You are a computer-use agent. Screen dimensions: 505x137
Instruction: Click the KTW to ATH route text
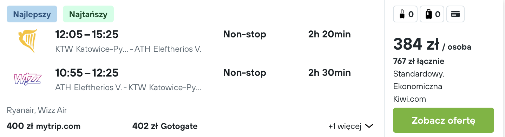[128, 49]
